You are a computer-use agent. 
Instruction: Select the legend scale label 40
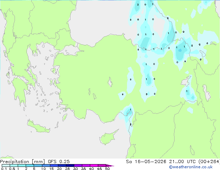click(x=91, y=169)
